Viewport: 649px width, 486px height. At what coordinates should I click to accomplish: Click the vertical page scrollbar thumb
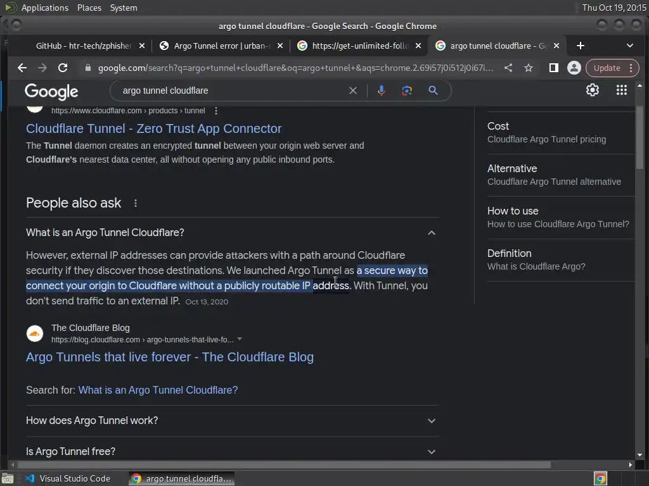click(x=639, y=137)
